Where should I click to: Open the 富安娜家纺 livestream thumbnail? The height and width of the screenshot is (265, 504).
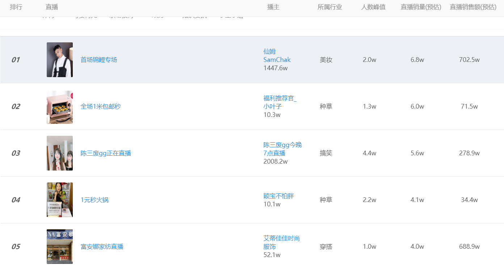pyautogui.click(x=60, y=247)
